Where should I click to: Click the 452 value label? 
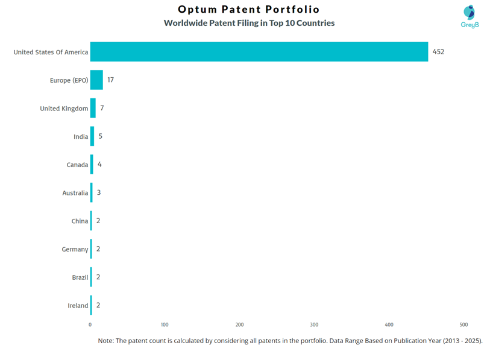tap(438, 52)
